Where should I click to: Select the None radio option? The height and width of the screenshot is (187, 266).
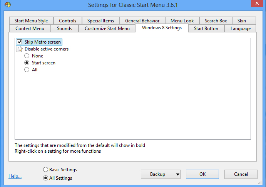click(27, 56)
